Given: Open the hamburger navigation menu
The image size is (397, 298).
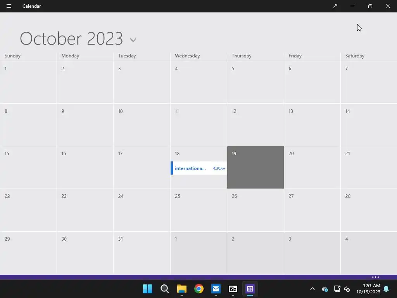Looking at the screenshot, I should (9, 6).
